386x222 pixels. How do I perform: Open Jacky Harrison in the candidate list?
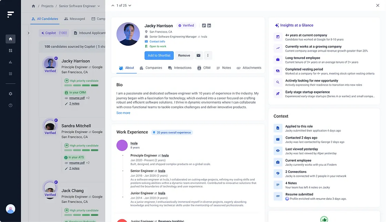tap(76, 61)
